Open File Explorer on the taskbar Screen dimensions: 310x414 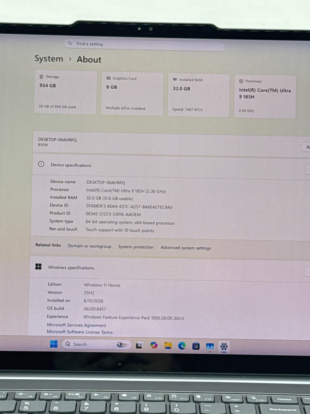click(x=168, y=346)
